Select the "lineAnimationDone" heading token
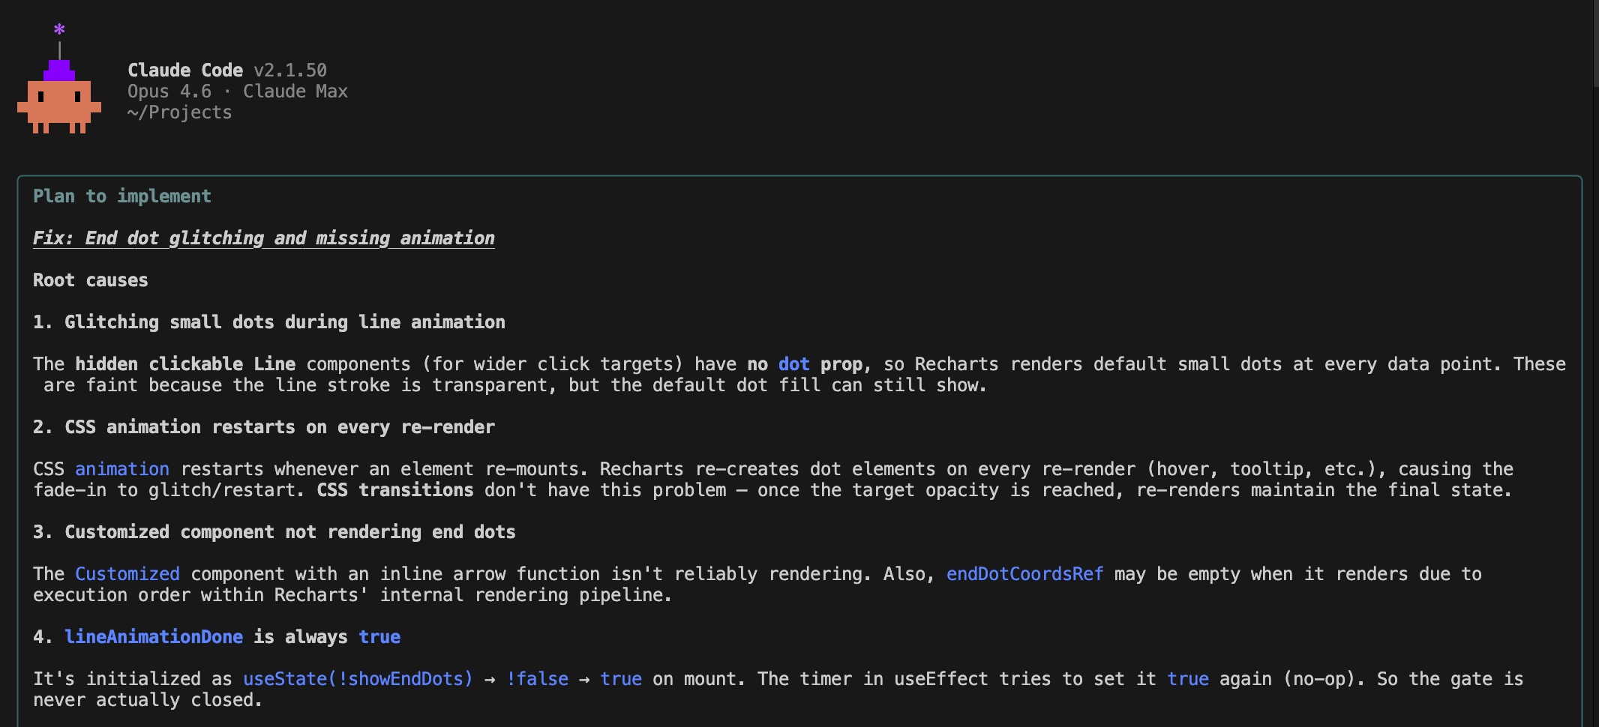The image size is (1599, 727). [154, 636]
